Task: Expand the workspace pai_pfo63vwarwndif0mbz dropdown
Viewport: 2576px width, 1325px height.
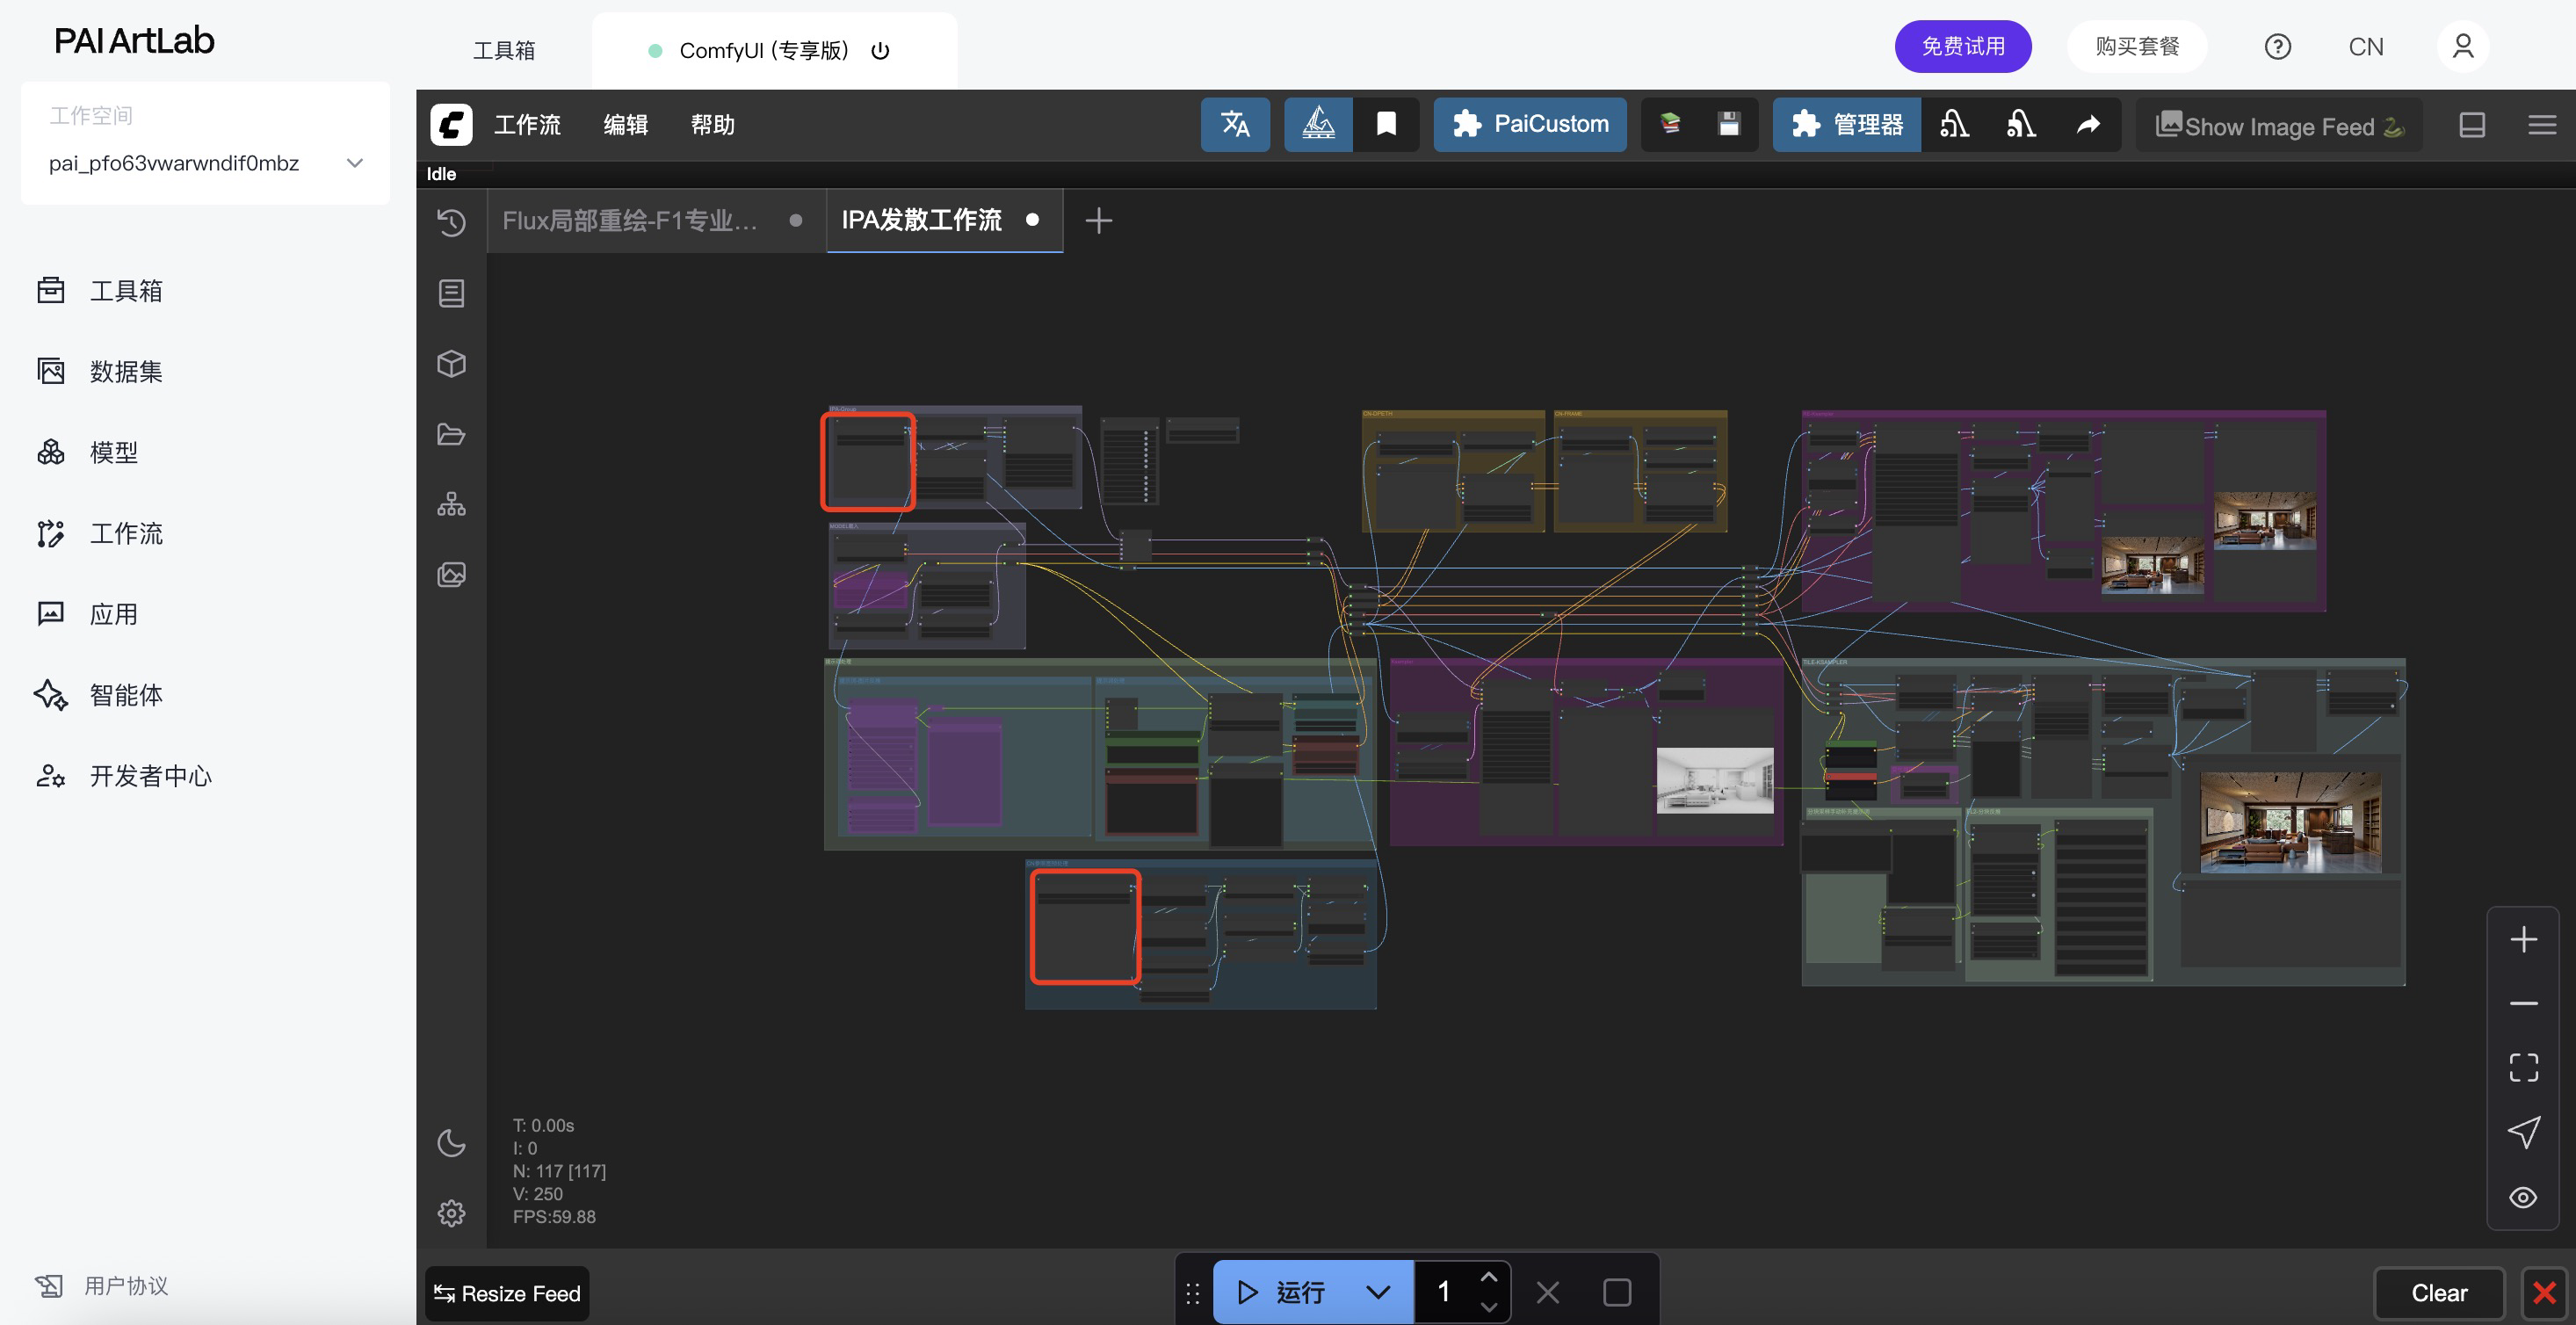Action: click(354, 163)
